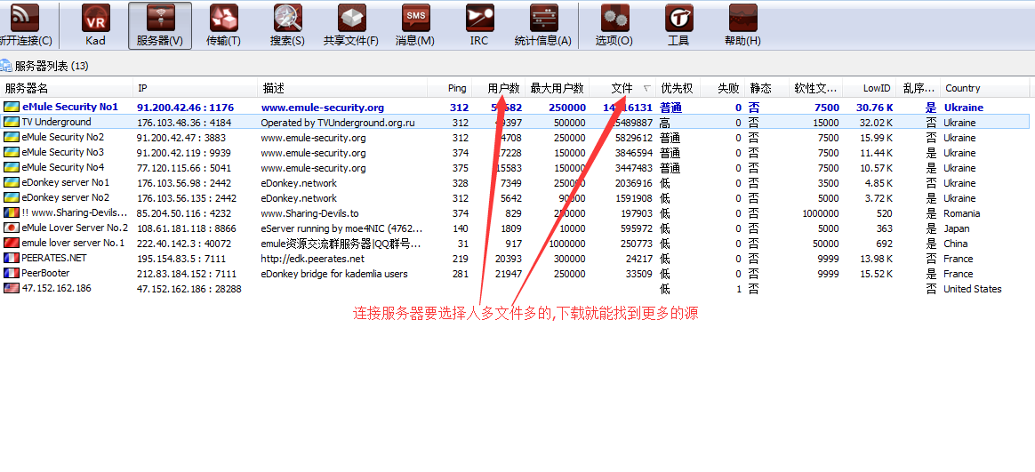Image resolution: width=1035 pixels, height=472 pixels.
Task: Click soft file limit value 1000000
Action: point(821,213)
